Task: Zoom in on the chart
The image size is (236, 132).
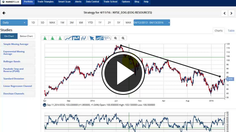Action: 116,38
